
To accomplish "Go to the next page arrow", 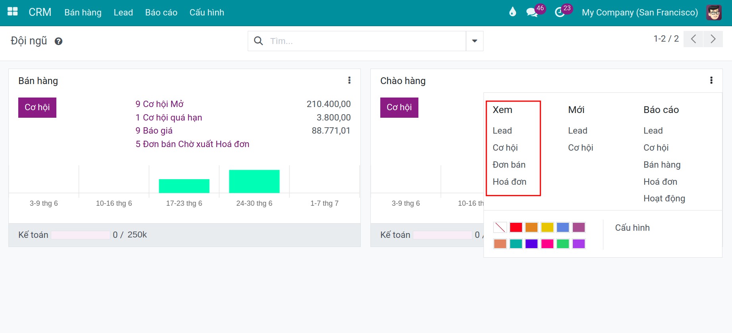I will pos(713,39).
